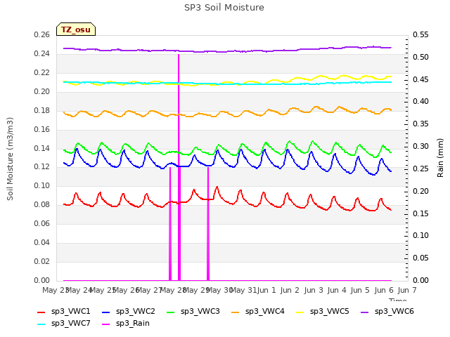Screen dimensions: 450x337
Task: Click the magenta sp3_Rain legend swatch
Action: coord(106,324)
